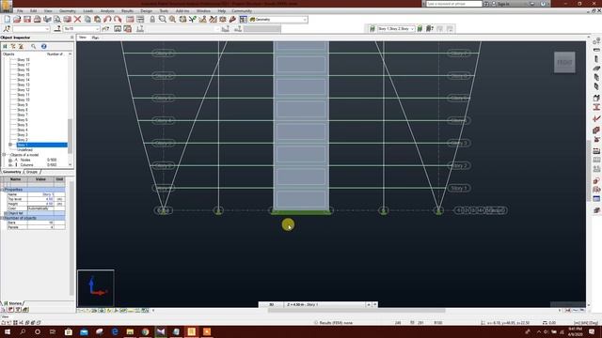Click the topmost icon in the right vertical toolbar
This screenshot has width=602, height=338.
pyautogui.click(x=596, y=40)
